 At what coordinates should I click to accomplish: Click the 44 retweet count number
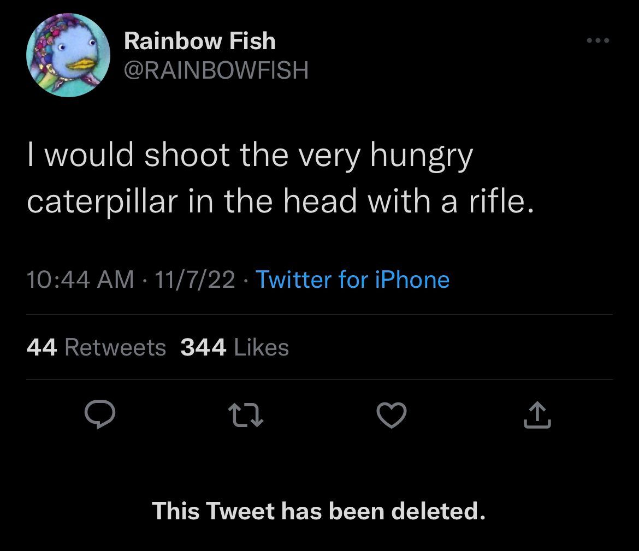(42, 347)
